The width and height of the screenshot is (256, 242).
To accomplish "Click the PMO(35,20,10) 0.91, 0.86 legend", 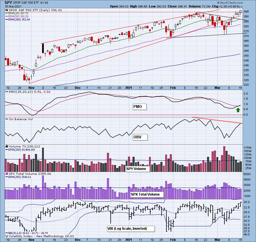I will click(28, 92).
